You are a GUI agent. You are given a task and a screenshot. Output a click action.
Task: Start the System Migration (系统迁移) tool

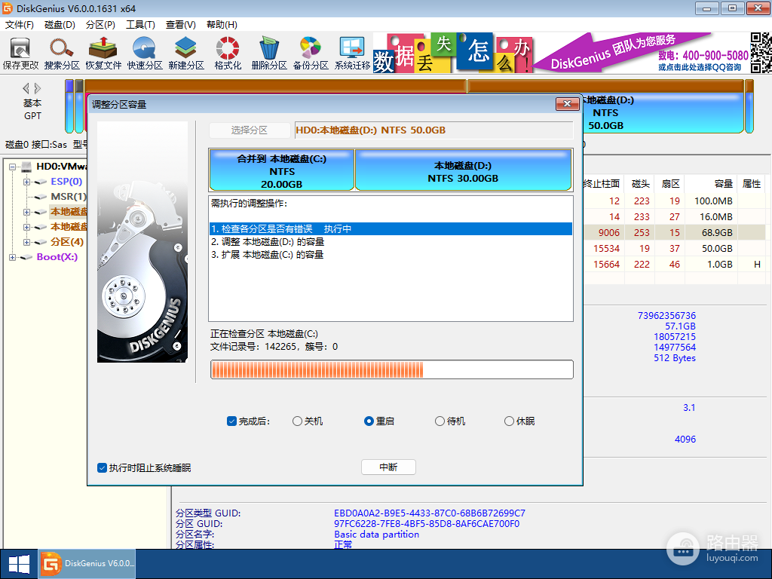[352, 54]
